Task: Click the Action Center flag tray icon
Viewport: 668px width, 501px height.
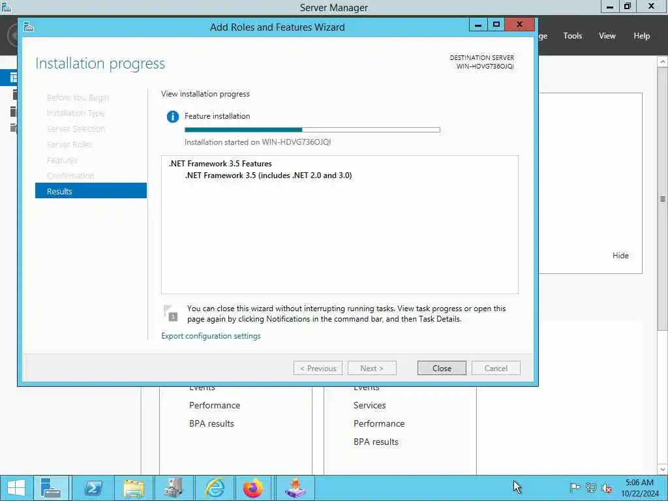Action: point(575,487)
